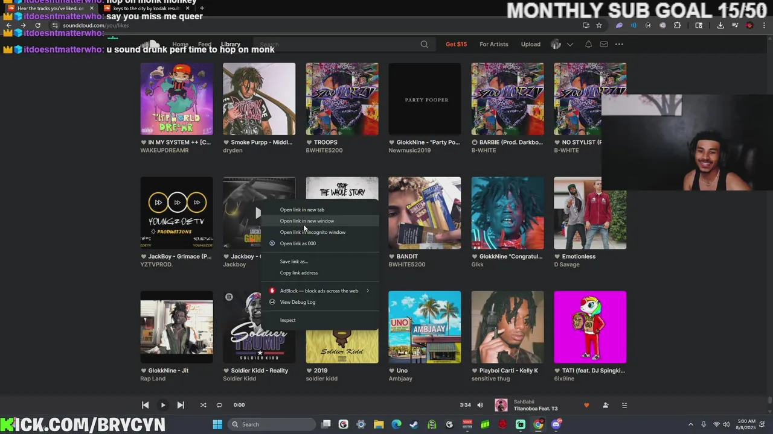Image resolution: width=773 pixels, height=434 pixels.
Task: Mute the volume speaker icon
Action: point(480,405)
